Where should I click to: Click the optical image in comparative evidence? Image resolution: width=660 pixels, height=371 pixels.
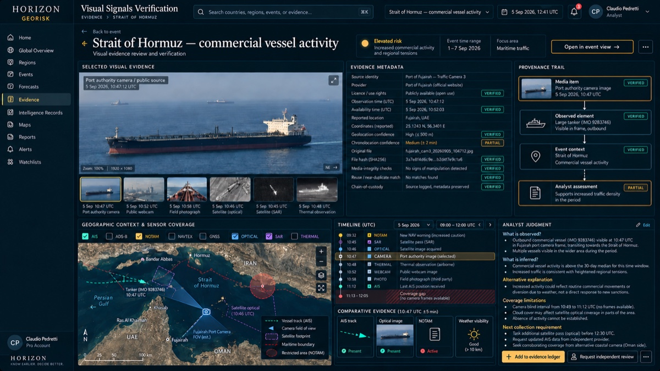point(395,335)
